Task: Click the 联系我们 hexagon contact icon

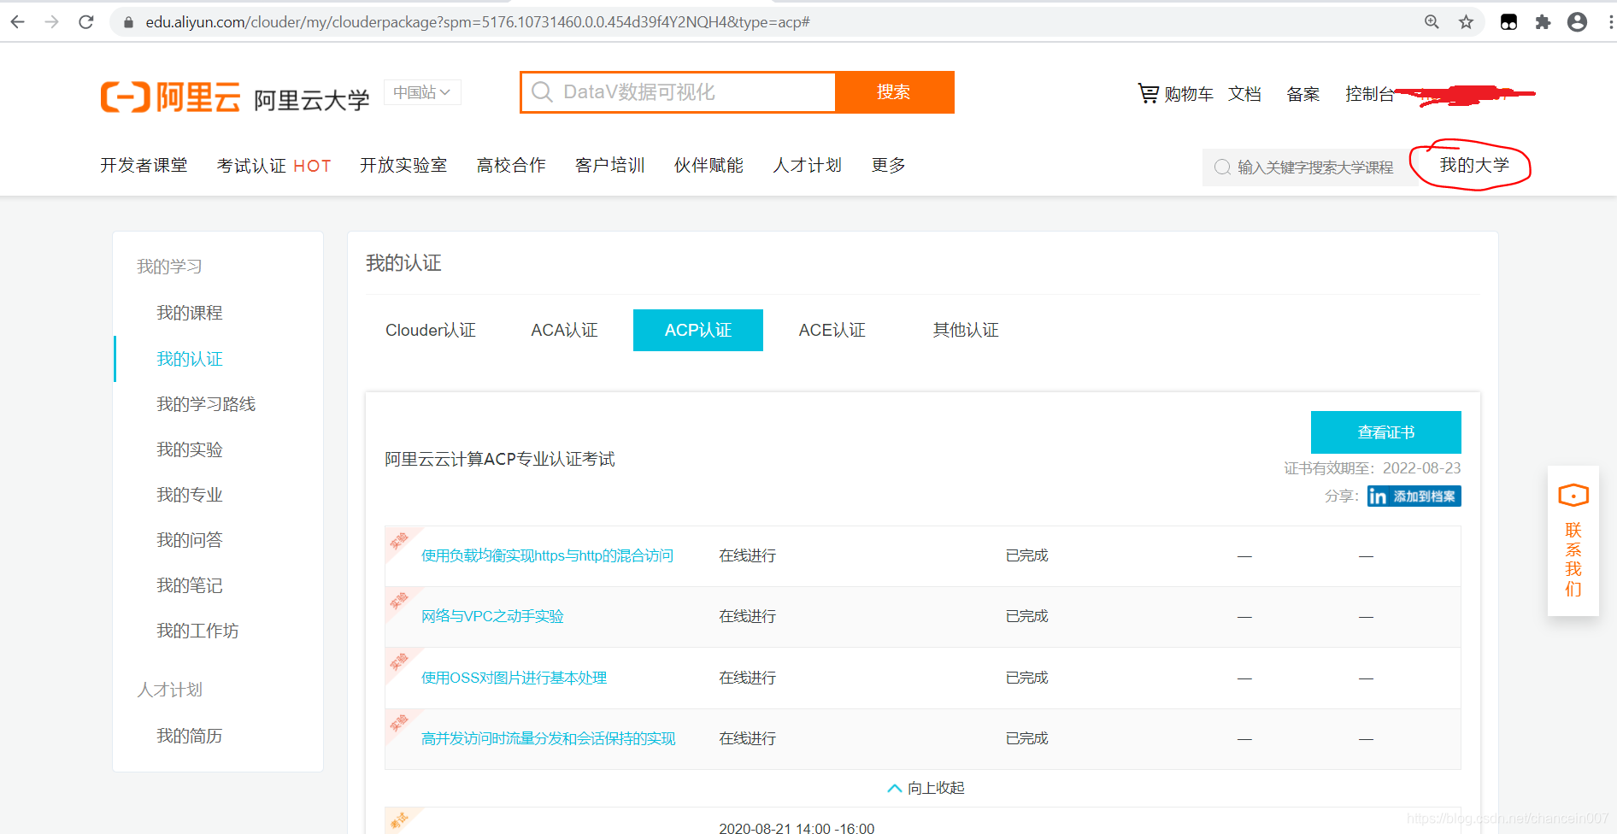Action: pyautogui.click(x=1573, y=496)
